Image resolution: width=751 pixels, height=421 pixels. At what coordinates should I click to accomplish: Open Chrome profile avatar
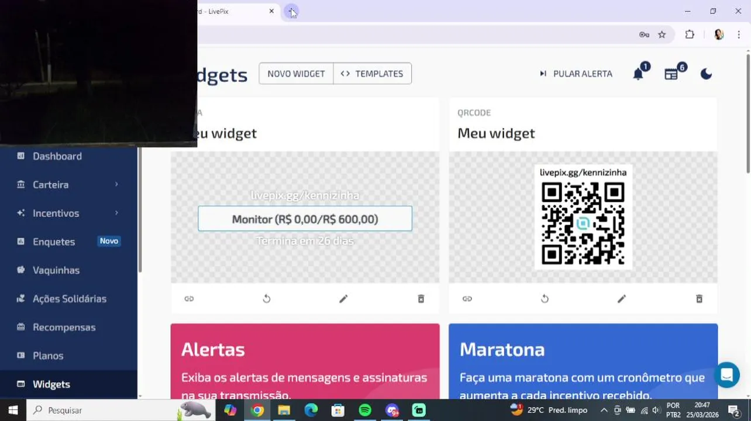coord(719,34)
